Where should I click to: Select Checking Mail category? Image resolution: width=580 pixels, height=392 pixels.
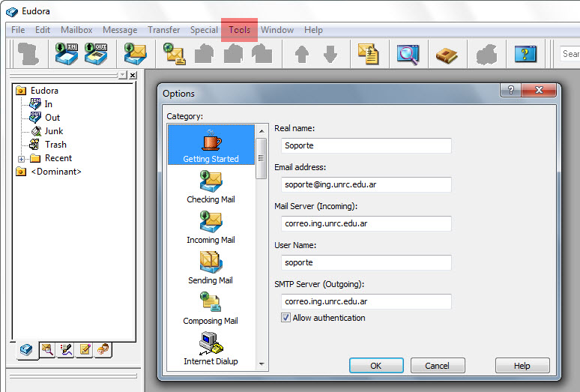coord(211,187)
